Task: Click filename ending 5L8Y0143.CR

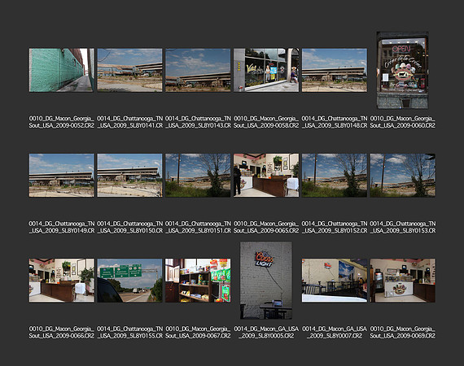Action: coord(198,122)
